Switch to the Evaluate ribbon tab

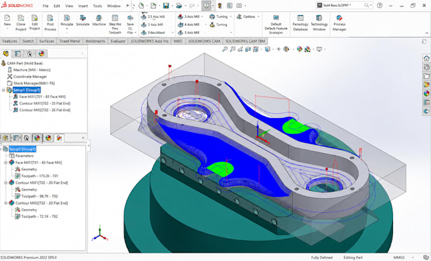[118, 41]
